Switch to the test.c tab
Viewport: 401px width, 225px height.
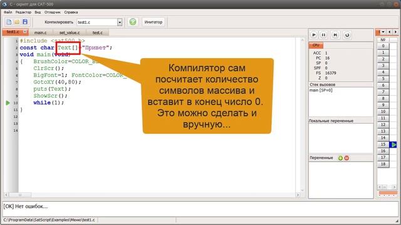pos(98,32)
